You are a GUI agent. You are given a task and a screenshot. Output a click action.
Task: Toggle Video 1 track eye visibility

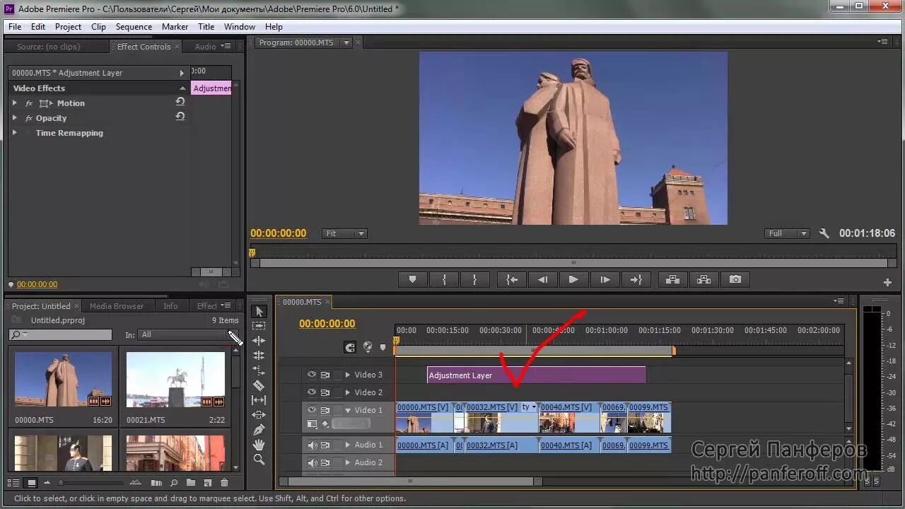point(312,410)
